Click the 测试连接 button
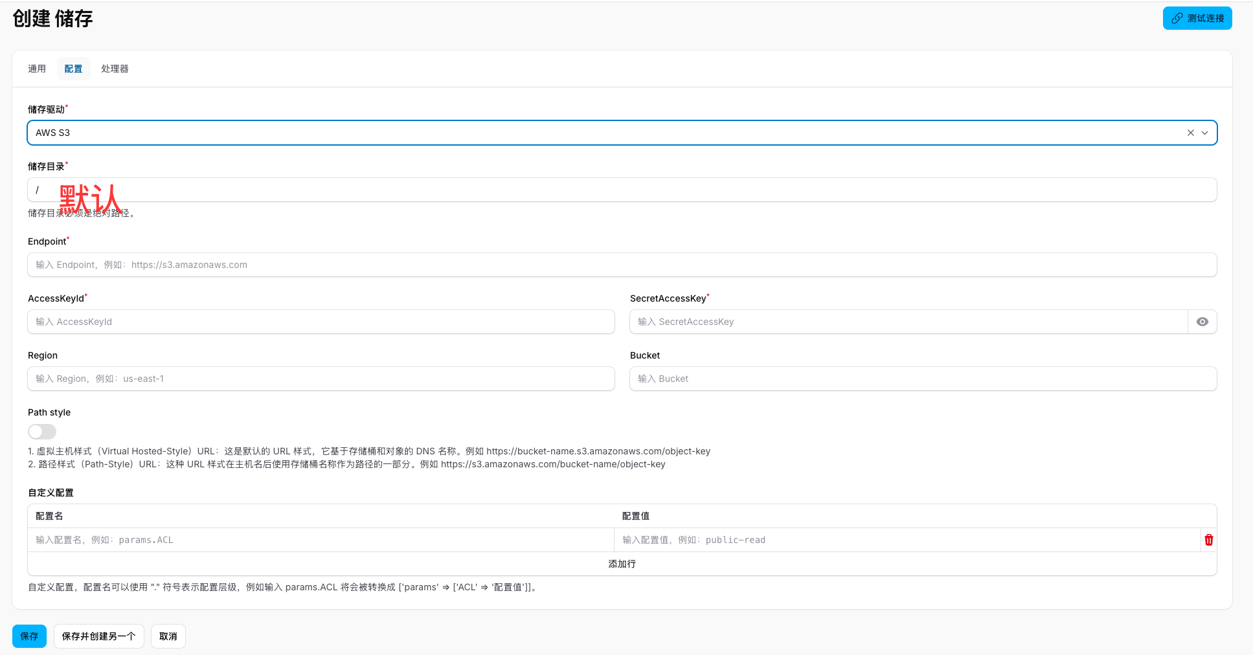This screenshot has height=655, width=1253. pyautogui.click(x=1197, y=18)
